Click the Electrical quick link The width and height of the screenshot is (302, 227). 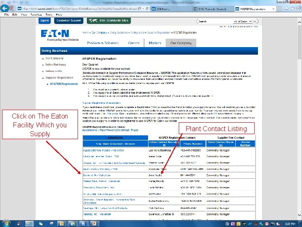(123, 130)
